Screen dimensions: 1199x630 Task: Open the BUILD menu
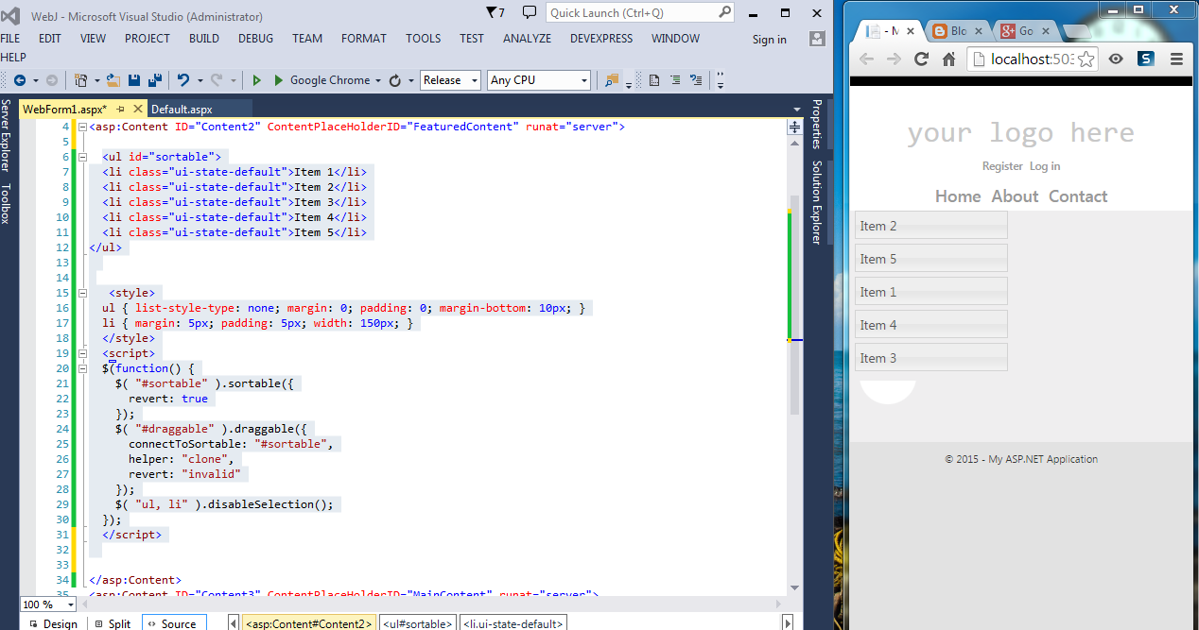[x=203, y=39]
